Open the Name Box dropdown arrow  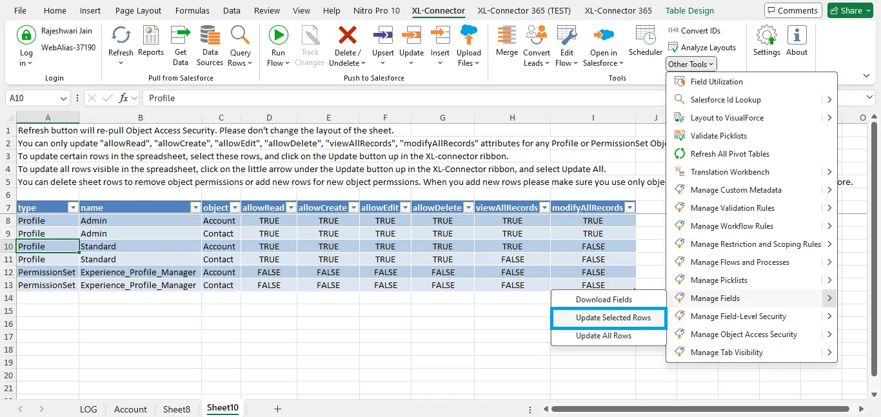(64, 98)
